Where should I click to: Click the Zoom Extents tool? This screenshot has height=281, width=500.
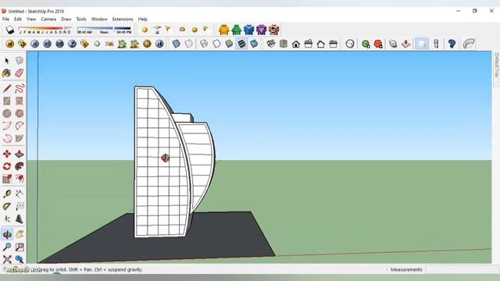coord(7,259)
